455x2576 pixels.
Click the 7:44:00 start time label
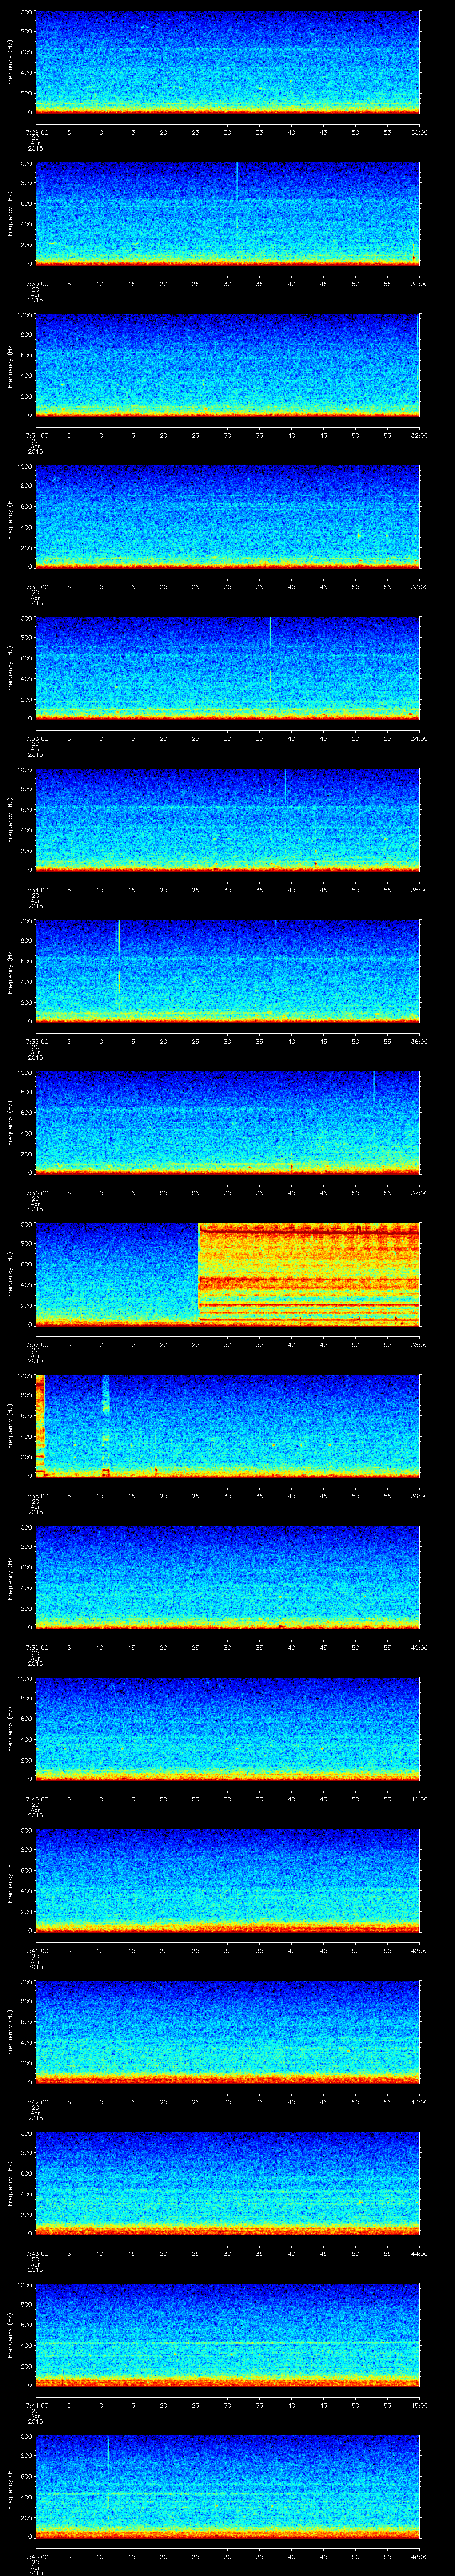[35, 2405]
